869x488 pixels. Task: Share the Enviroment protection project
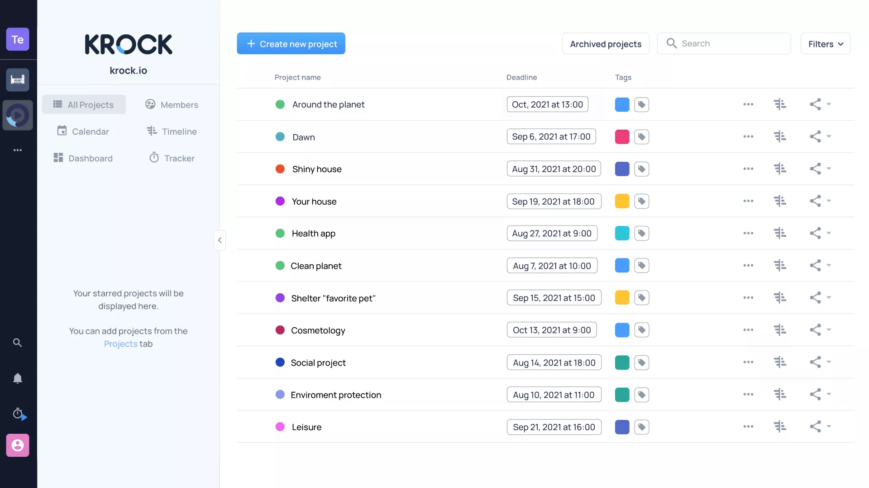(815, 394)
